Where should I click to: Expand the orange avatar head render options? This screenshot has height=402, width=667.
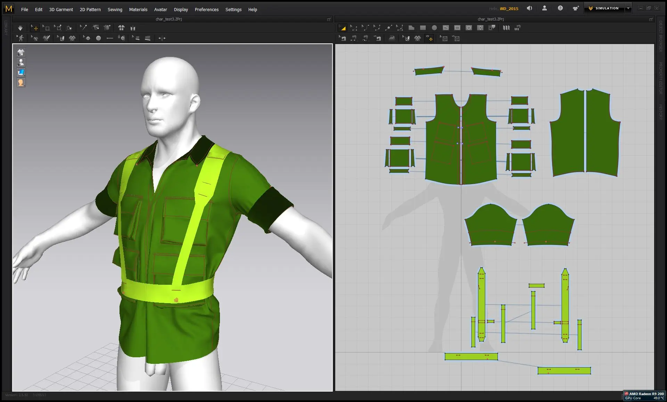[x=21, y=83]
